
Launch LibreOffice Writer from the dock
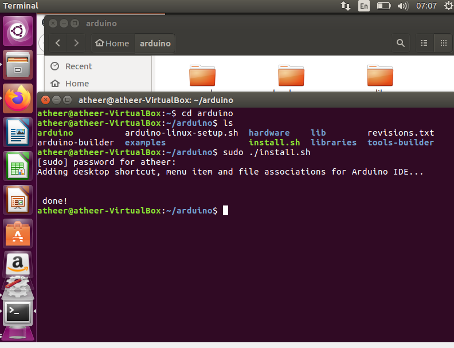pos(18,132)
